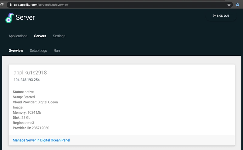
Task: Open the Settings navigation item
Action: point(59,36)
